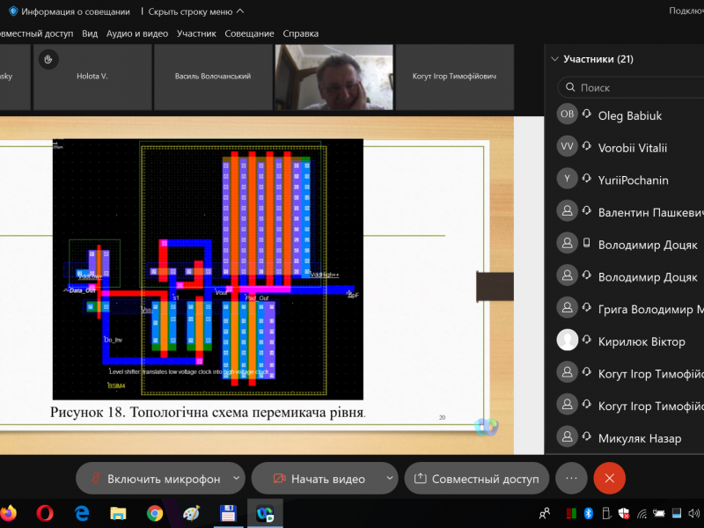The height and width of the screenshot is (528, 704).
Task: Click the Vorobii Vitalii VV avatar
Action: pos(568,148)
